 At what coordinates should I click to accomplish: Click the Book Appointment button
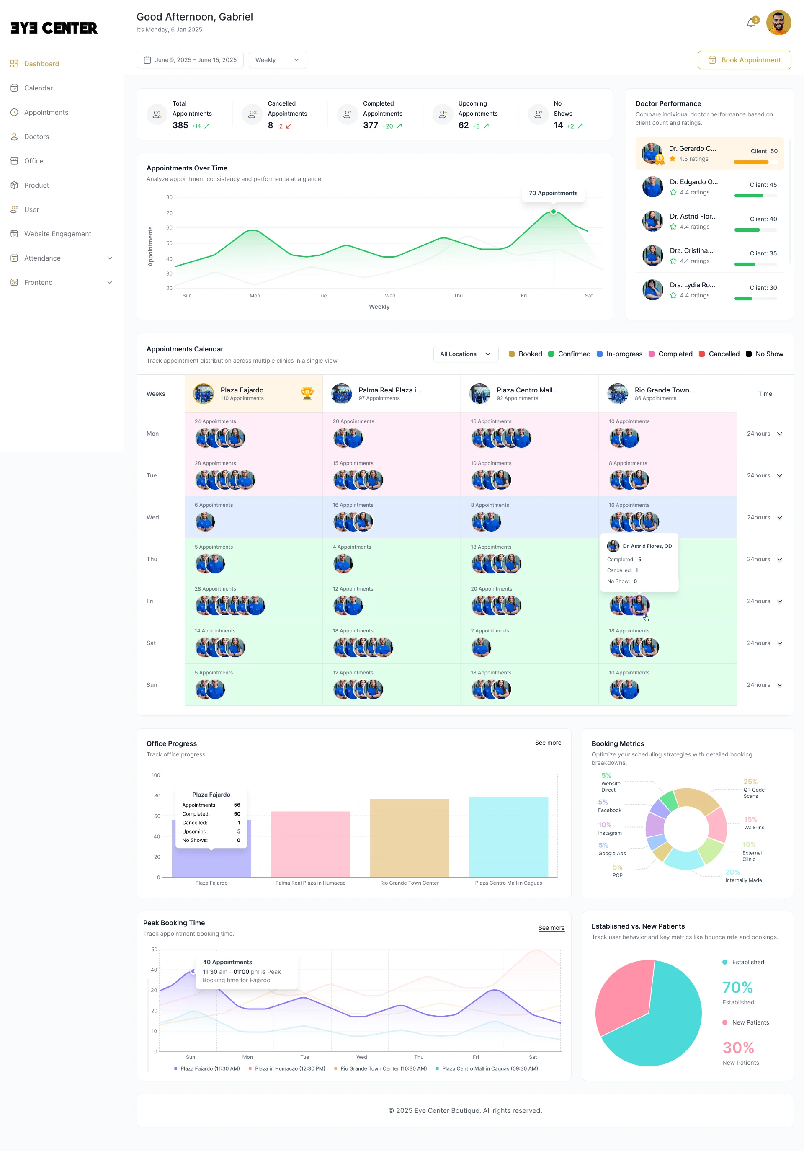click(x=744, y=60)
